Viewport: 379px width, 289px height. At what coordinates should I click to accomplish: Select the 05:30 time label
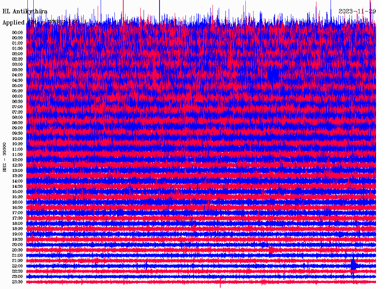(x=17, y=91)
